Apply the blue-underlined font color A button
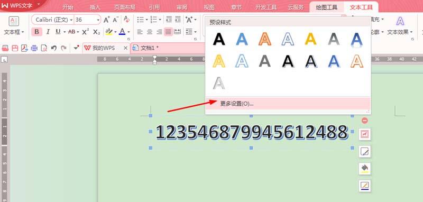This screenshot has height=202, width=423. coord(122,32)
